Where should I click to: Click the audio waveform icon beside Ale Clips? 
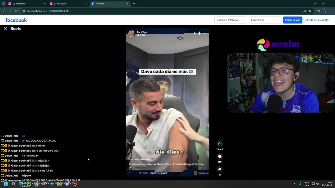[130, 173]
